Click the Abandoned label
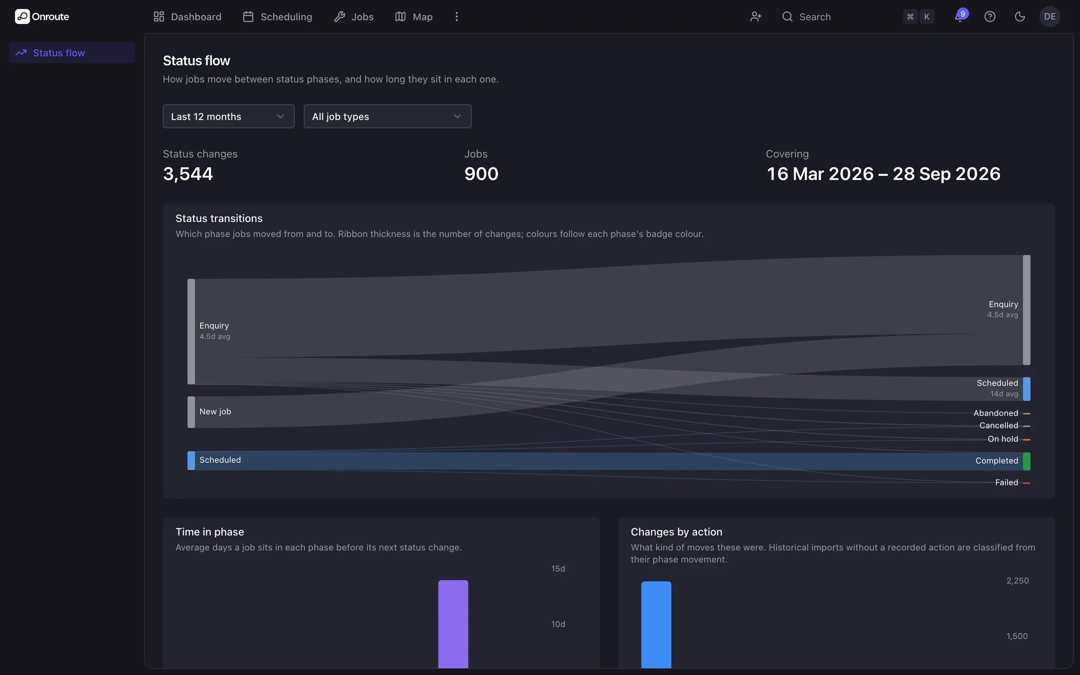 [x=996, y=413]
